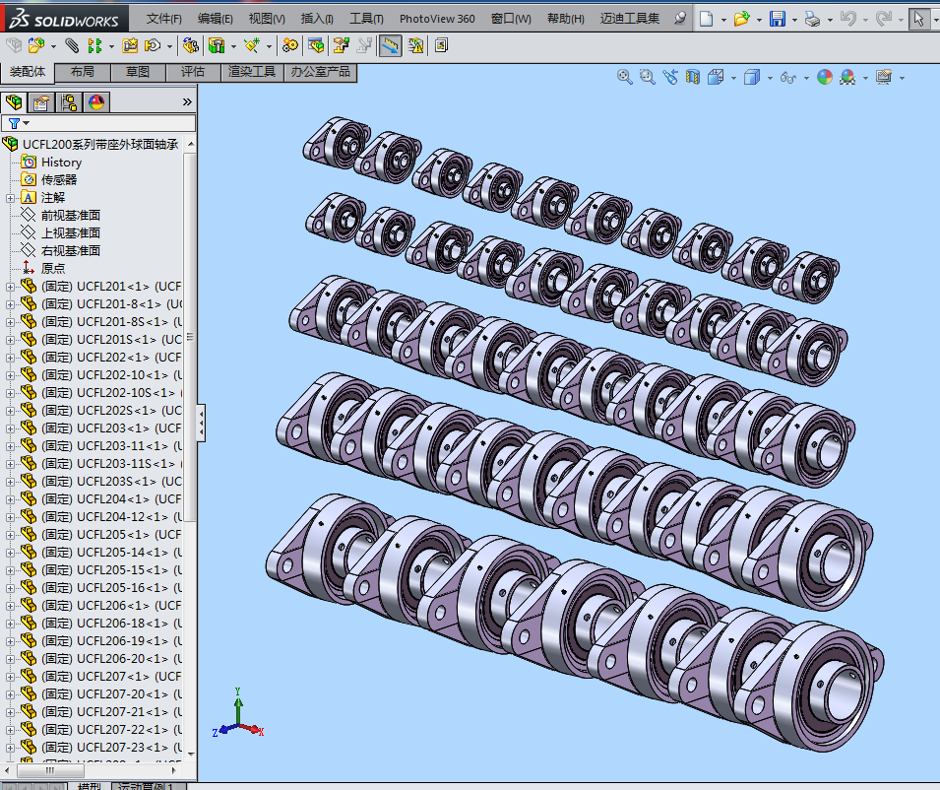Select the Mate paperclip tool
Screen dimensions: 940x790
(x=72, y=45)
